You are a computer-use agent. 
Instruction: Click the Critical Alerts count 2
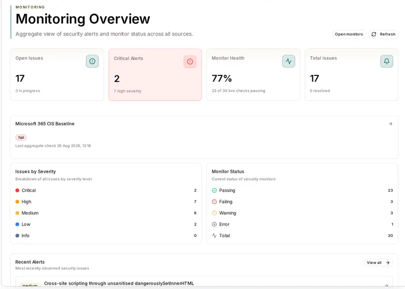click(x=117, y=79)
